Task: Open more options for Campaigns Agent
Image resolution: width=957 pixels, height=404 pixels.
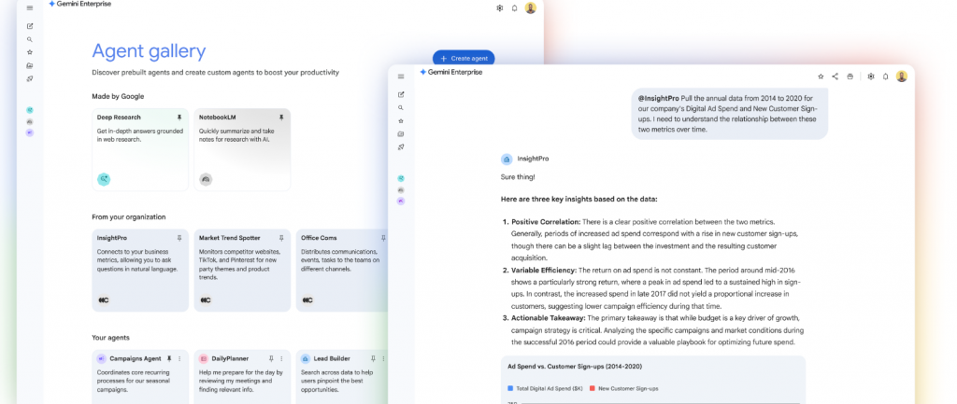Action: tap(180, 358)
